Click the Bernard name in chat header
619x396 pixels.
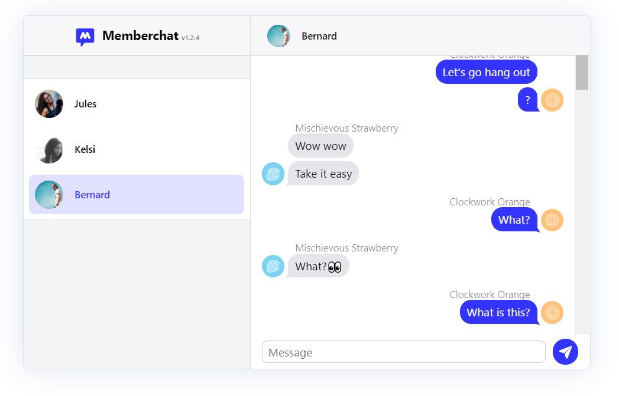(x=319, y=36)
